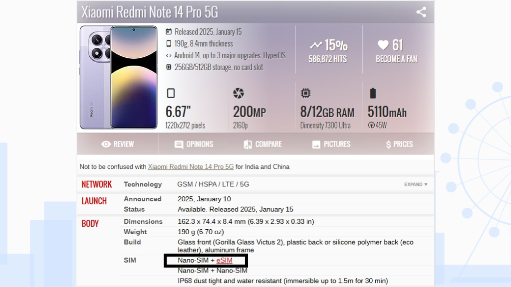Click the heart Become a Fan icon

tap(383, 45)
